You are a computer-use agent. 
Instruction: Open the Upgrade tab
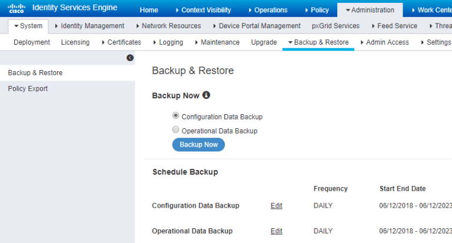[x=264, y=42]
